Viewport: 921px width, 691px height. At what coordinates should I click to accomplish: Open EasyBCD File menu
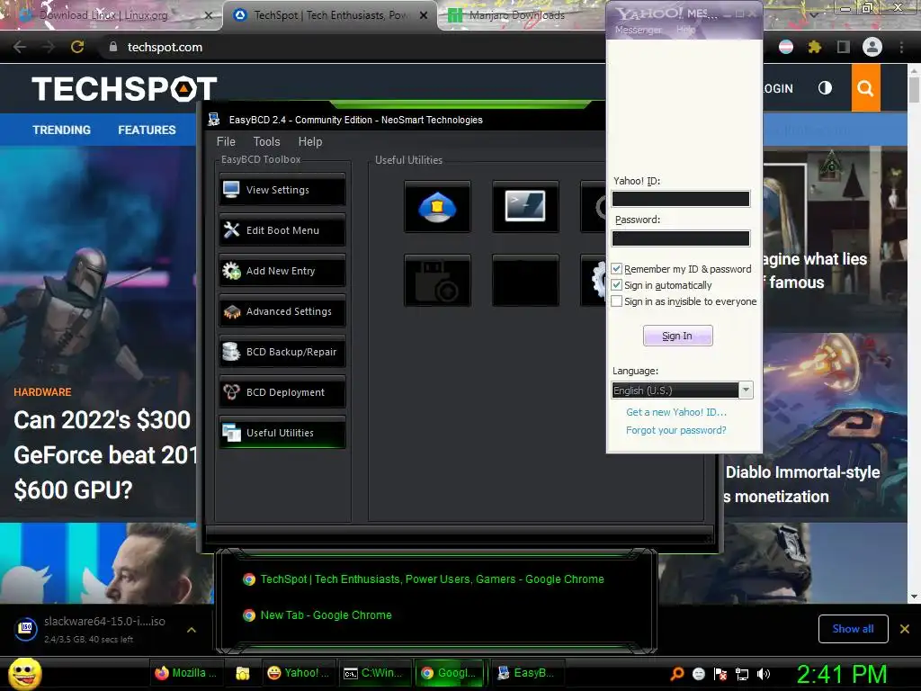point(226,141)
